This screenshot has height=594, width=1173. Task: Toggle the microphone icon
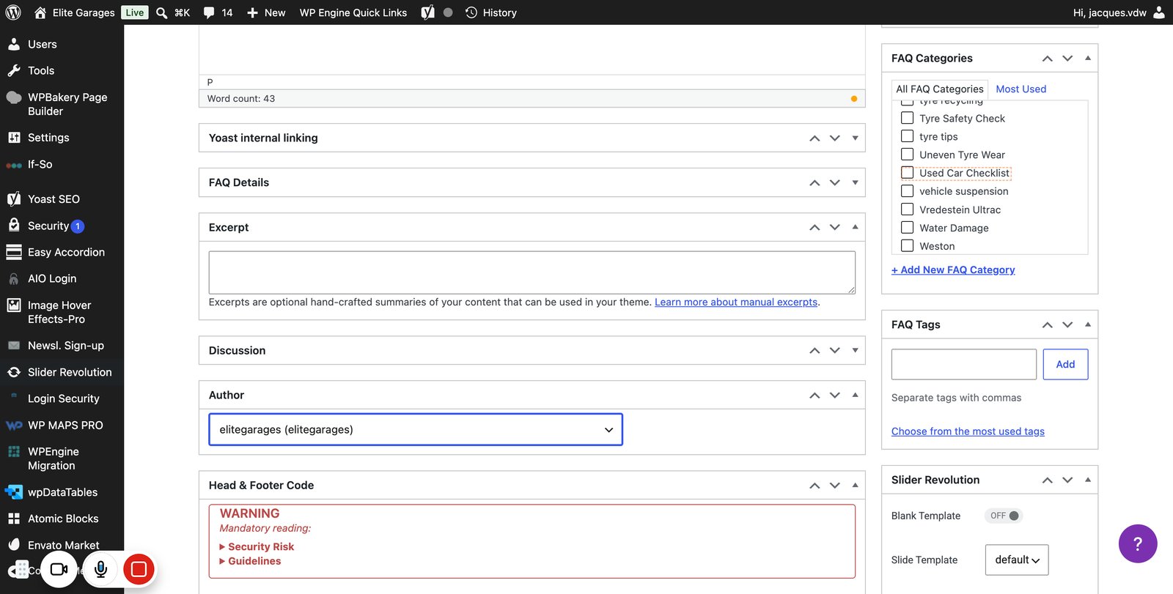click(101, 569)
